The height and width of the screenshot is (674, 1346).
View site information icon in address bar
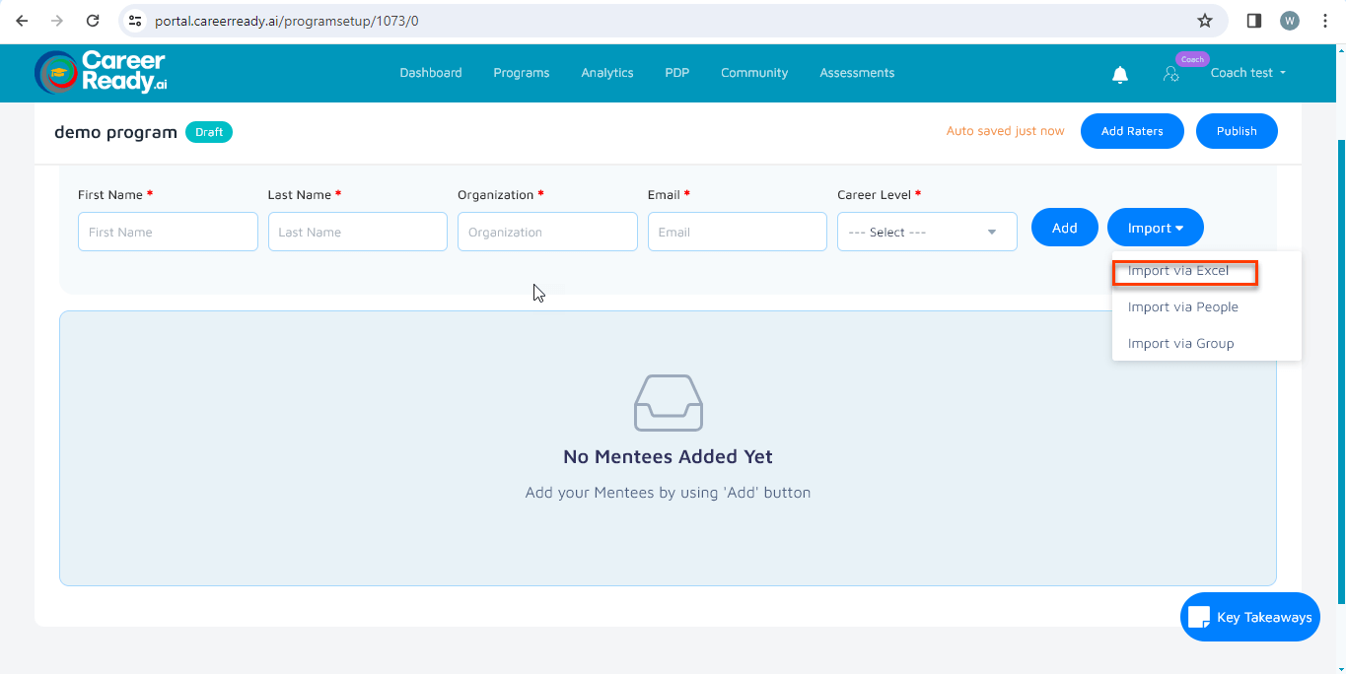(136, 21)
